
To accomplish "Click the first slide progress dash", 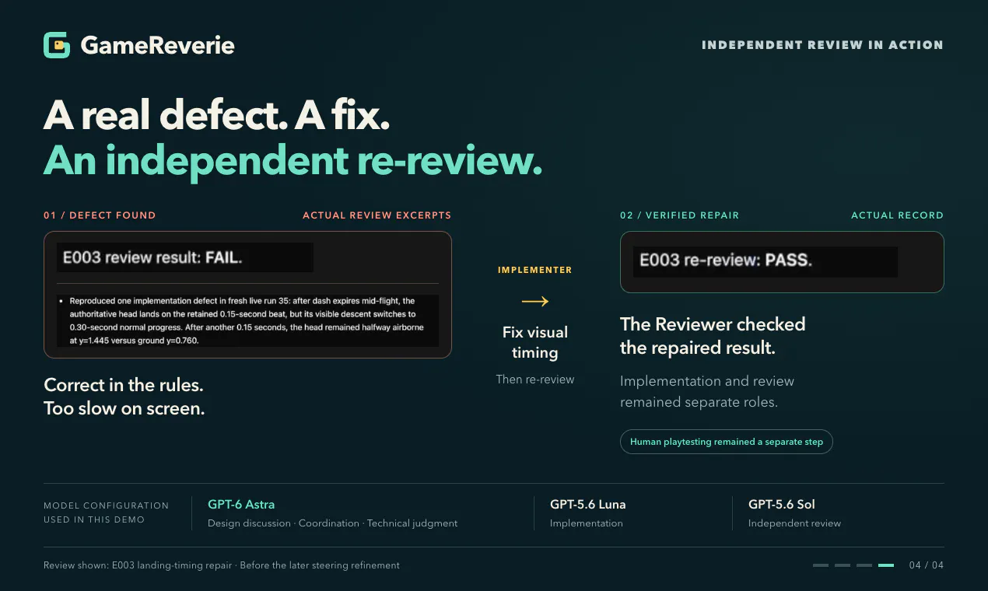I will click(821, 565).
